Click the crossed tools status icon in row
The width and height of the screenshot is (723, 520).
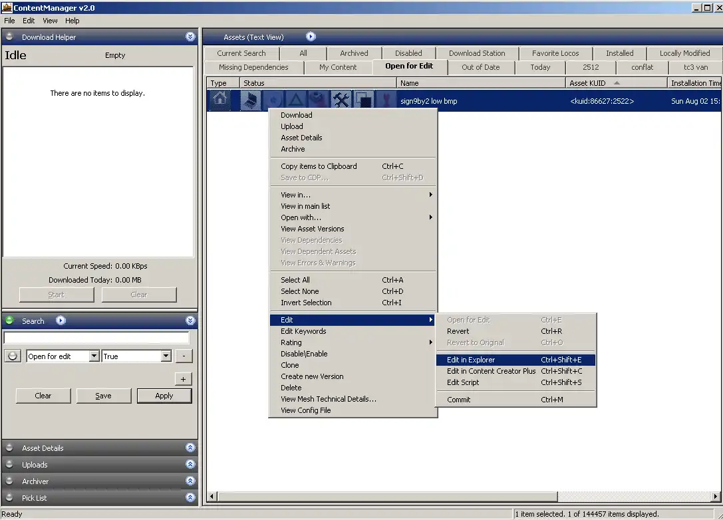341,101
